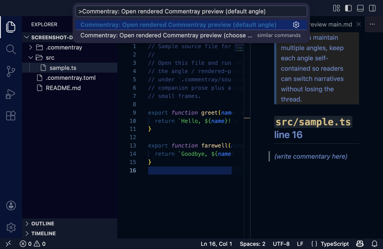This screenshot has width=383, height=249.
Task: Run Open rendered Commentray preview (default angle)
Action: (191, 25)
